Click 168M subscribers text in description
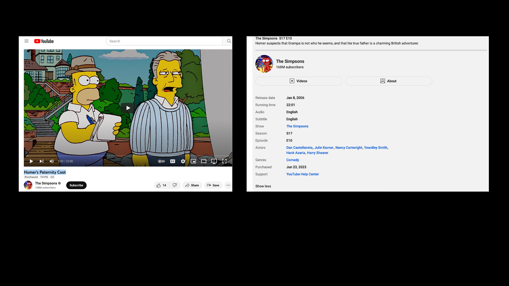The height and width of the screenshot is (286, 509). (290, 67)
